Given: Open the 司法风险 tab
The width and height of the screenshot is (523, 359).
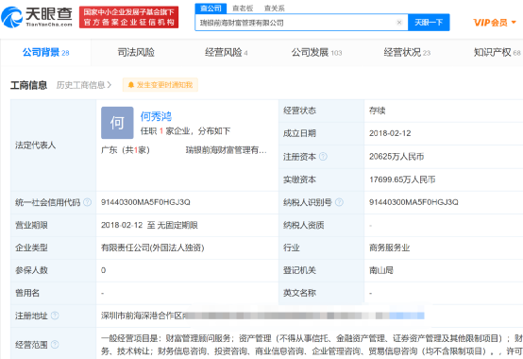Looking at the screenshot, I should [136, 52].
